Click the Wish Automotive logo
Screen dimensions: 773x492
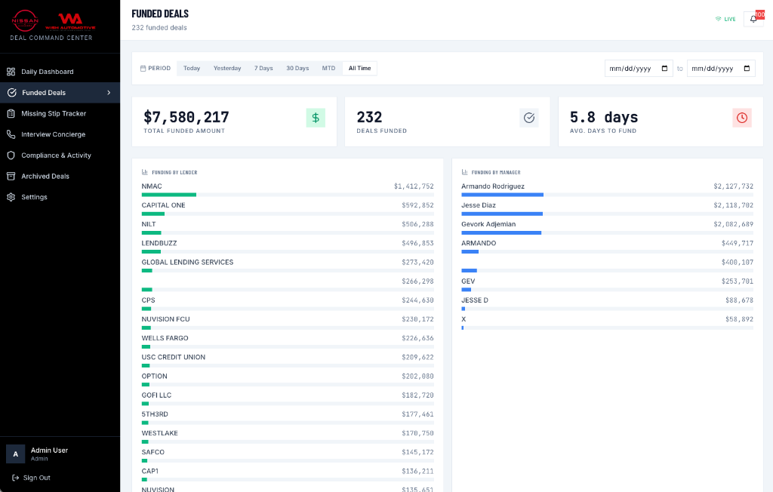pos(70,21)
